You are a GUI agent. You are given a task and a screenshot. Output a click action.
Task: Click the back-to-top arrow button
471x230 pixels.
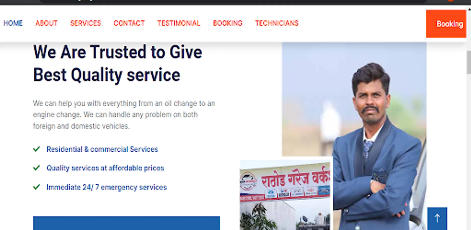437,218
